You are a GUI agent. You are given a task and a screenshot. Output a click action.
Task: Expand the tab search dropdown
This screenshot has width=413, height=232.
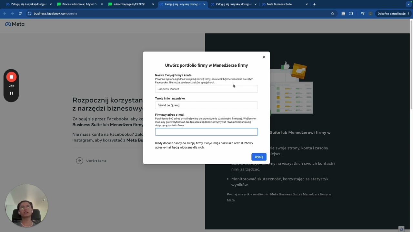(x=408, y=5)
